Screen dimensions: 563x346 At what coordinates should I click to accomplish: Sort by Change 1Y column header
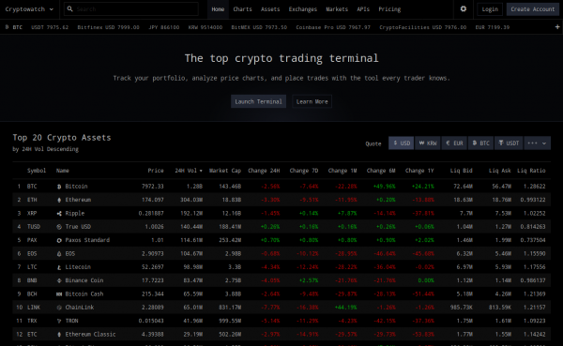pyautogui.click(x=419, y=171)
